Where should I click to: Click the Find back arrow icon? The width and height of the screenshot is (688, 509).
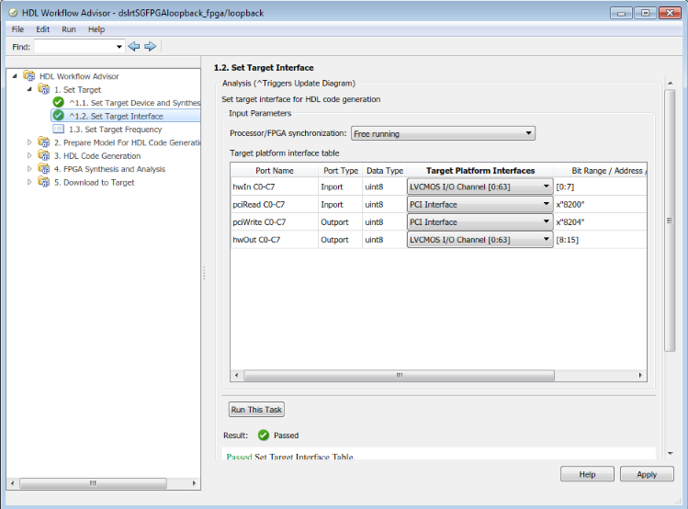(134, 46)
